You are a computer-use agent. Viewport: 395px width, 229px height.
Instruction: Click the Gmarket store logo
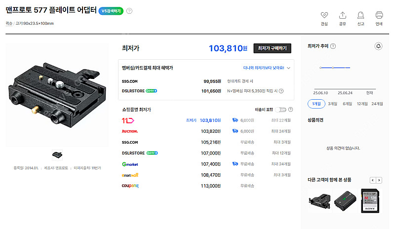coord(130,164)
